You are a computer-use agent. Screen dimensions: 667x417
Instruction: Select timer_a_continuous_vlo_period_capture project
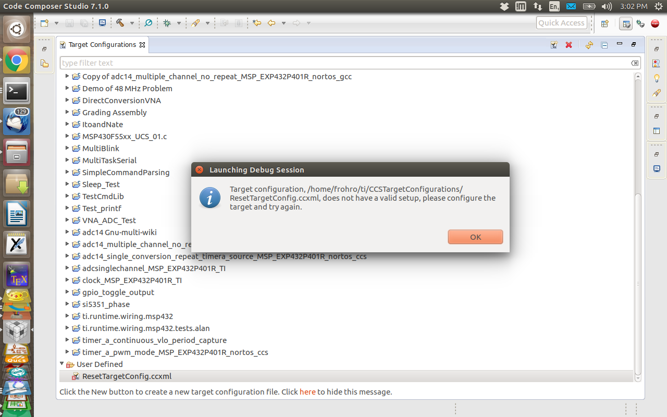click(154, 340)
